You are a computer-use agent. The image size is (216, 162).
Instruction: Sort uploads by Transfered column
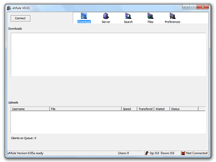(x=145, y=109)
